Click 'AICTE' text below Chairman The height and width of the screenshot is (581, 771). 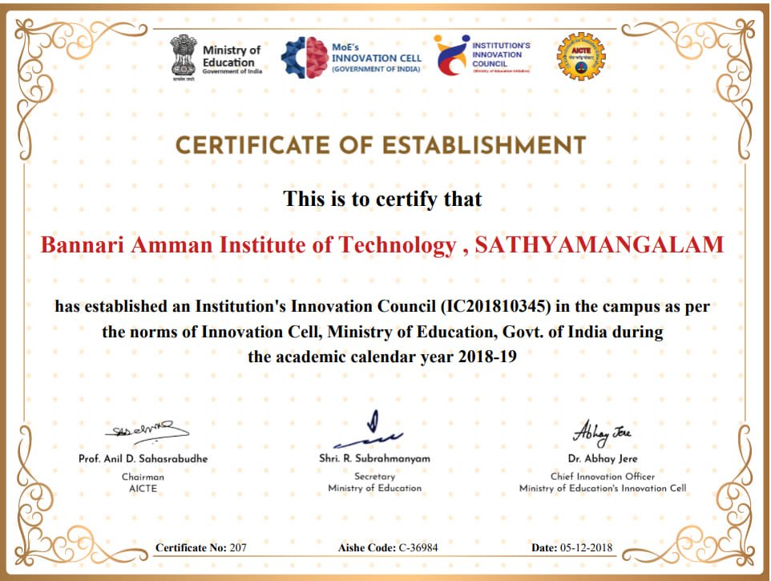tap(143, 489)
